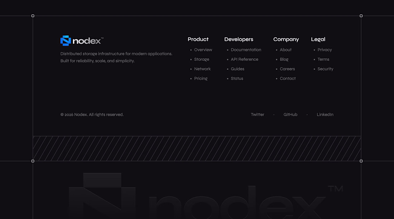394x219 pixels.
Task: Click the Developers column heading
Action: tap(239, 39)
